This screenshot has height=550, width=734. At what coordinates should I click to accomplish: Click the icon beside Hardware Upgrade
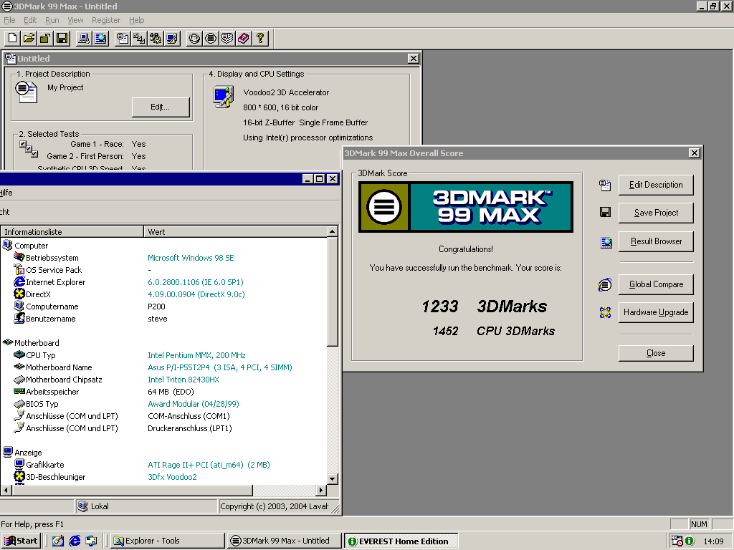pyautogui.click(x=605, y=312)
